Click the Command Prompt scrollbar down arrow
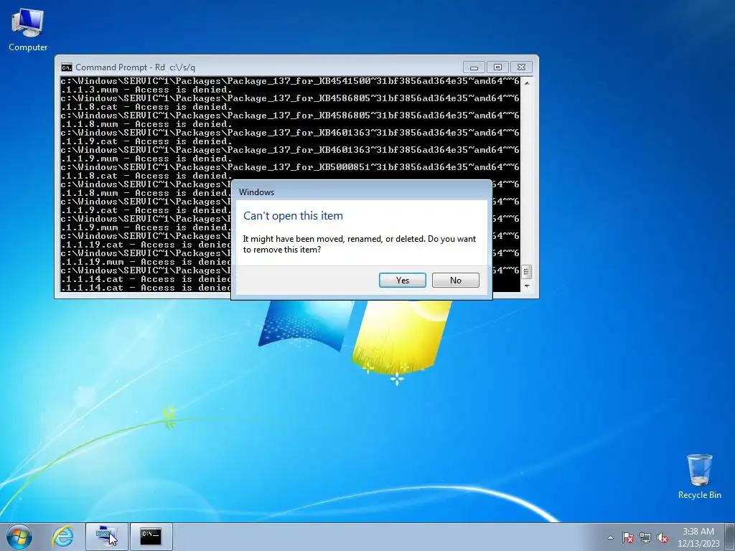Image resolution: width=735 pixels, height=551 pixels. (527, 286)
